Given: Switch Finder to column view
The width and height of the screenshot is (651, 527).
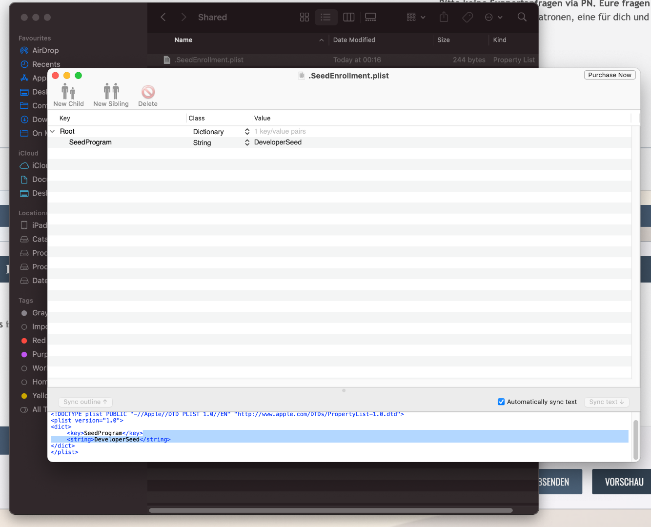Looking at the screenshot, I should click(349, 18).
